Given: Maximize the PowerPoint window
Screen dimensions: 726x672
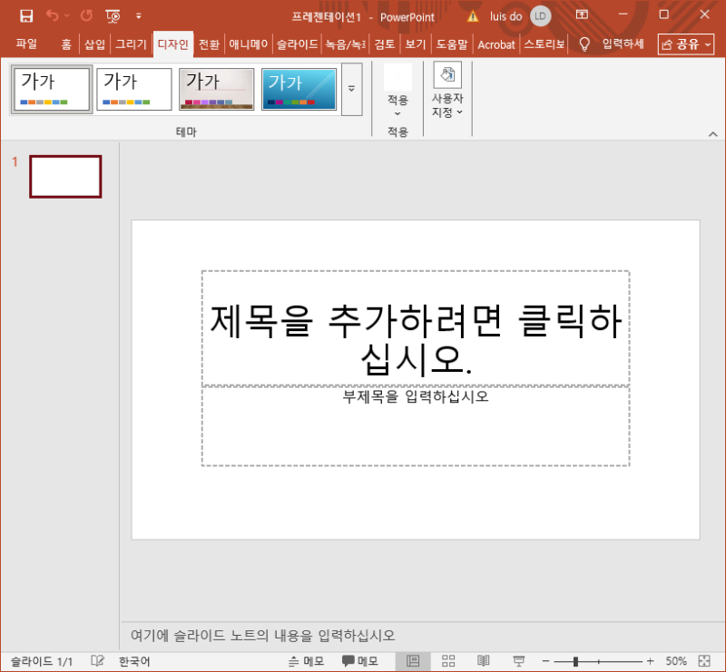Looking at the screenshot, I should (663, 15).
